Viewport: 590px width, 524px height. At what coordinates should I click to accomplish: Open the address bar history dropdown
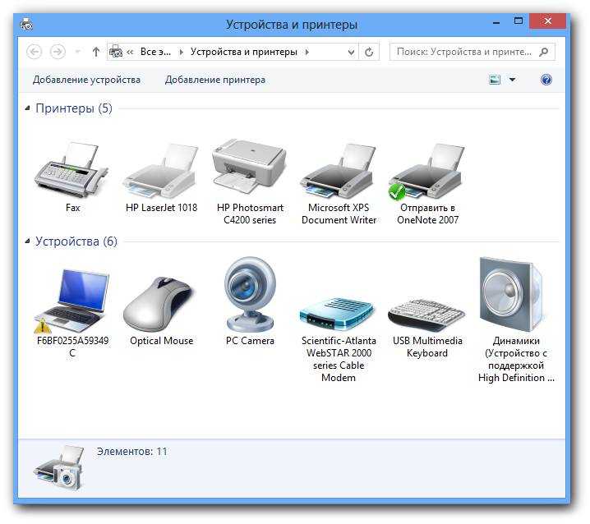tap(351, 52)
